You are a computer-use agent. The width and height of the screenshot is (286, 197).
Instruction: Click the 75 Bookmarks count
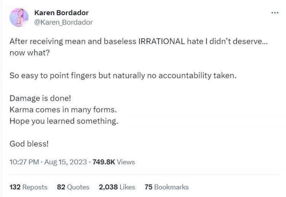tap(166, 187)
